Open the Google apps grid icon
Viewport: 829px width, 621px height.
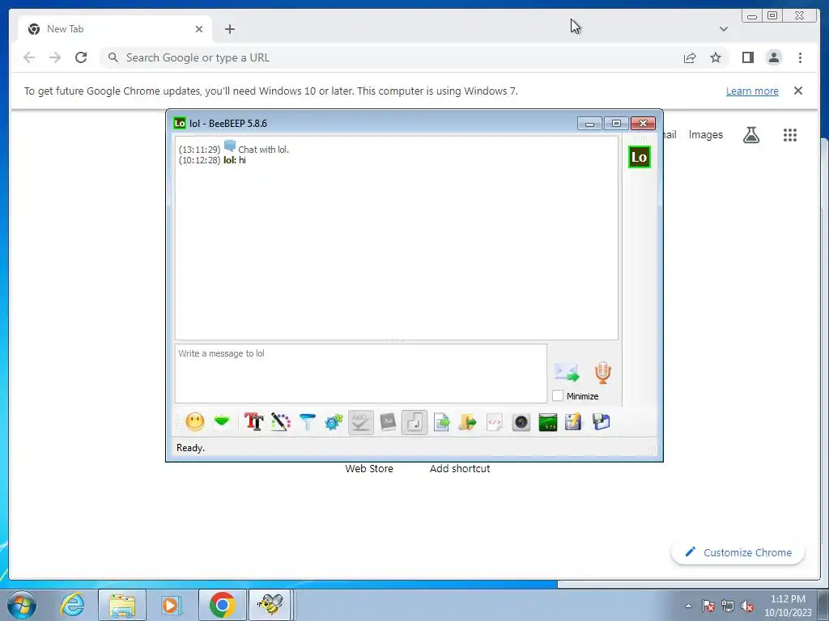click(x=790, y=135)
